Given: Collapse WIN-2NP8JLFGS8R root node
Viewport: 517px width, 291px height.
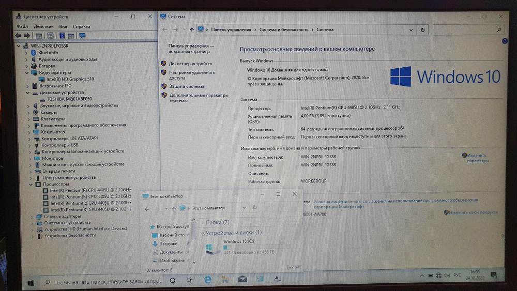Looking at the screenshot, I should coord(19,46).
